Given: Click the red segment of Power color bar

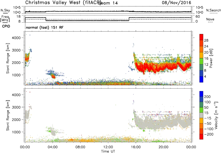Looking at the screenshot, I should (201, 37).
